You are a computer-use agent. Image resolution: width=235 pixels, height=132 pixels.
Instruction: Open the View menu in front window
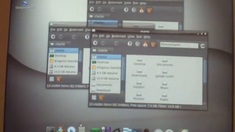(131, 37)
